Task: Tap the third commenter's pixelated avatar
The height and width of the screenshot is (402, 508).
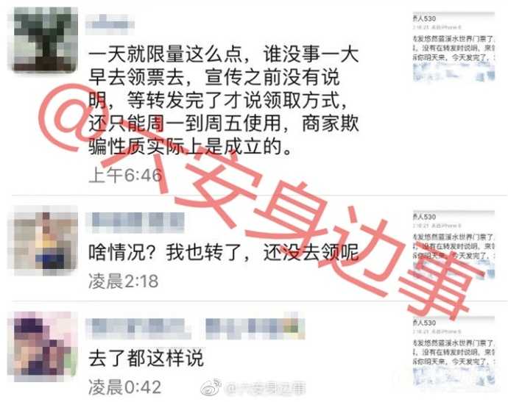Action: [x=45, y=345]
